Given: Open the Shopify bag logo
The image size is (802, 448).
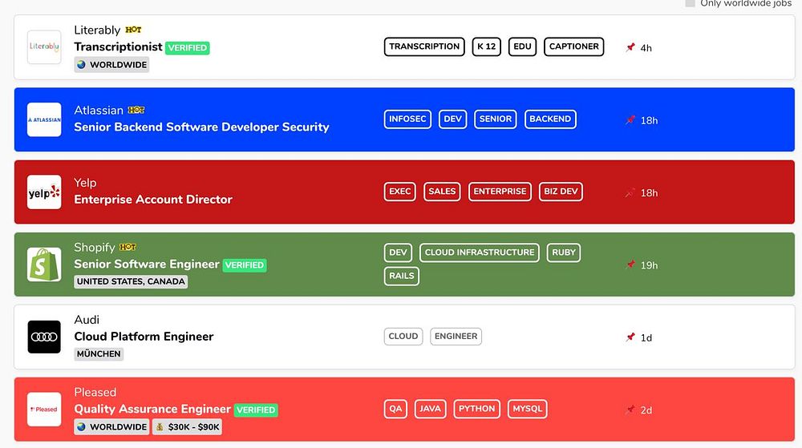Looking at the screenshot, I should click(x=44, y=264).
